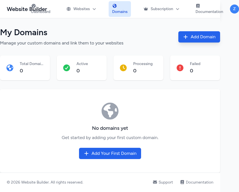Open the user avatar Z menu
Viewport: 239px width, 192px height.
coord(234,9)
